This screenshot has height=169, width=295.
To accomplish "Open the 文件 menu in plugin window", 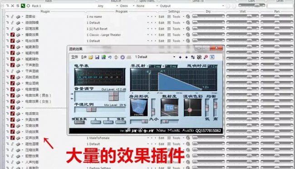I will click(74, 57).
